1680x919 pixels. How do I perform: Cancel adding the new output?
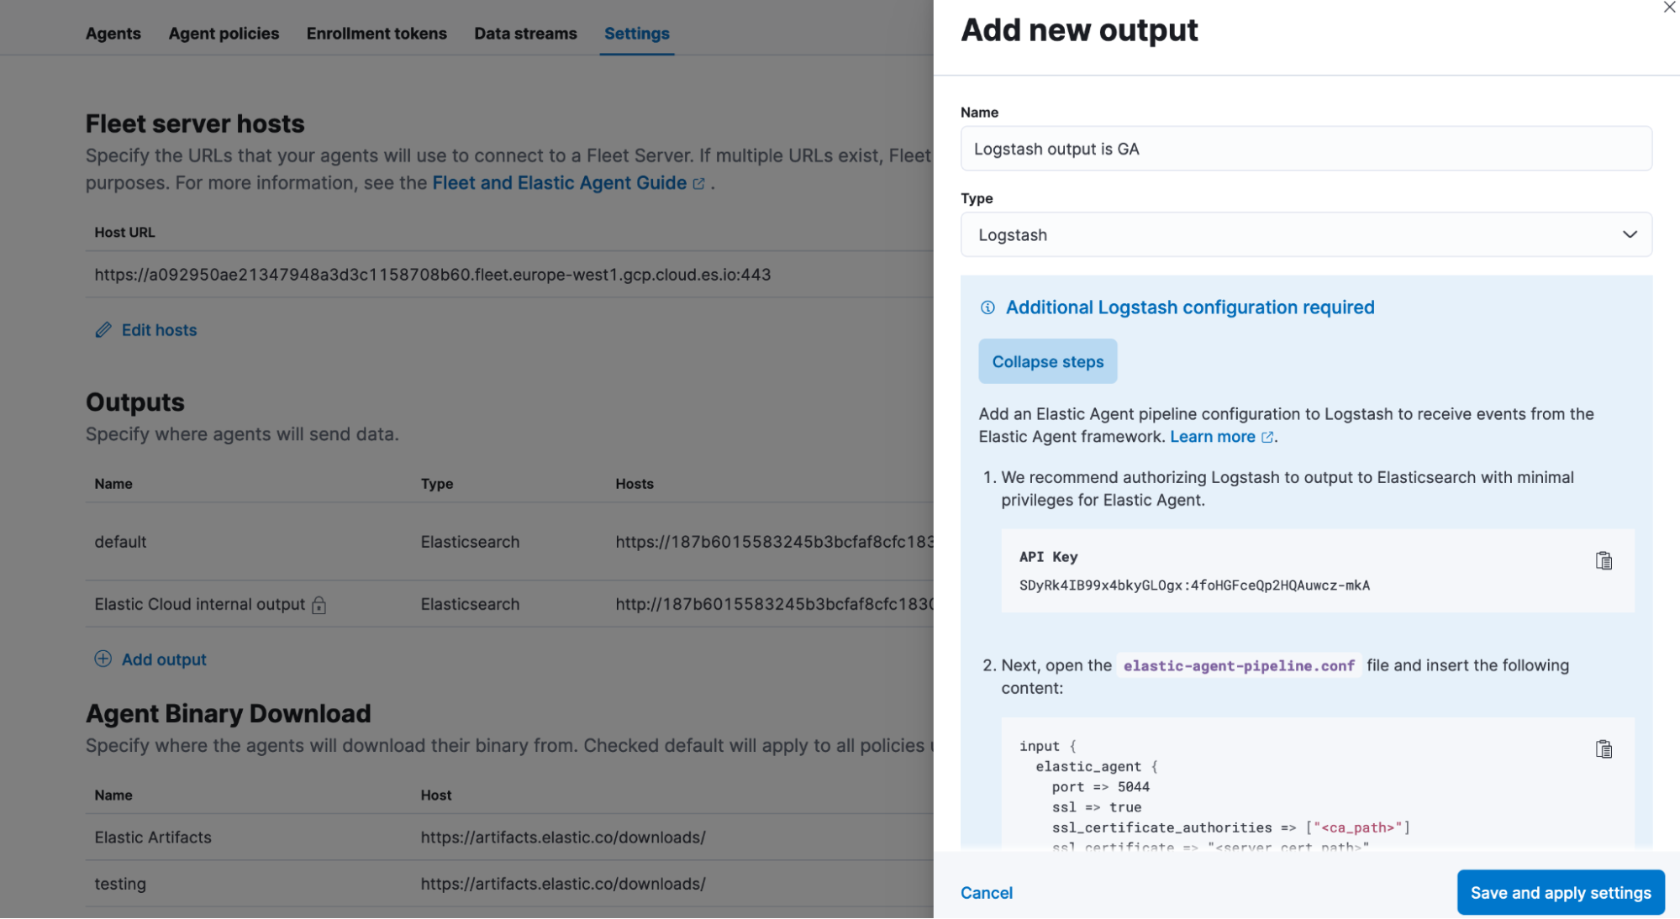point(987,893)
